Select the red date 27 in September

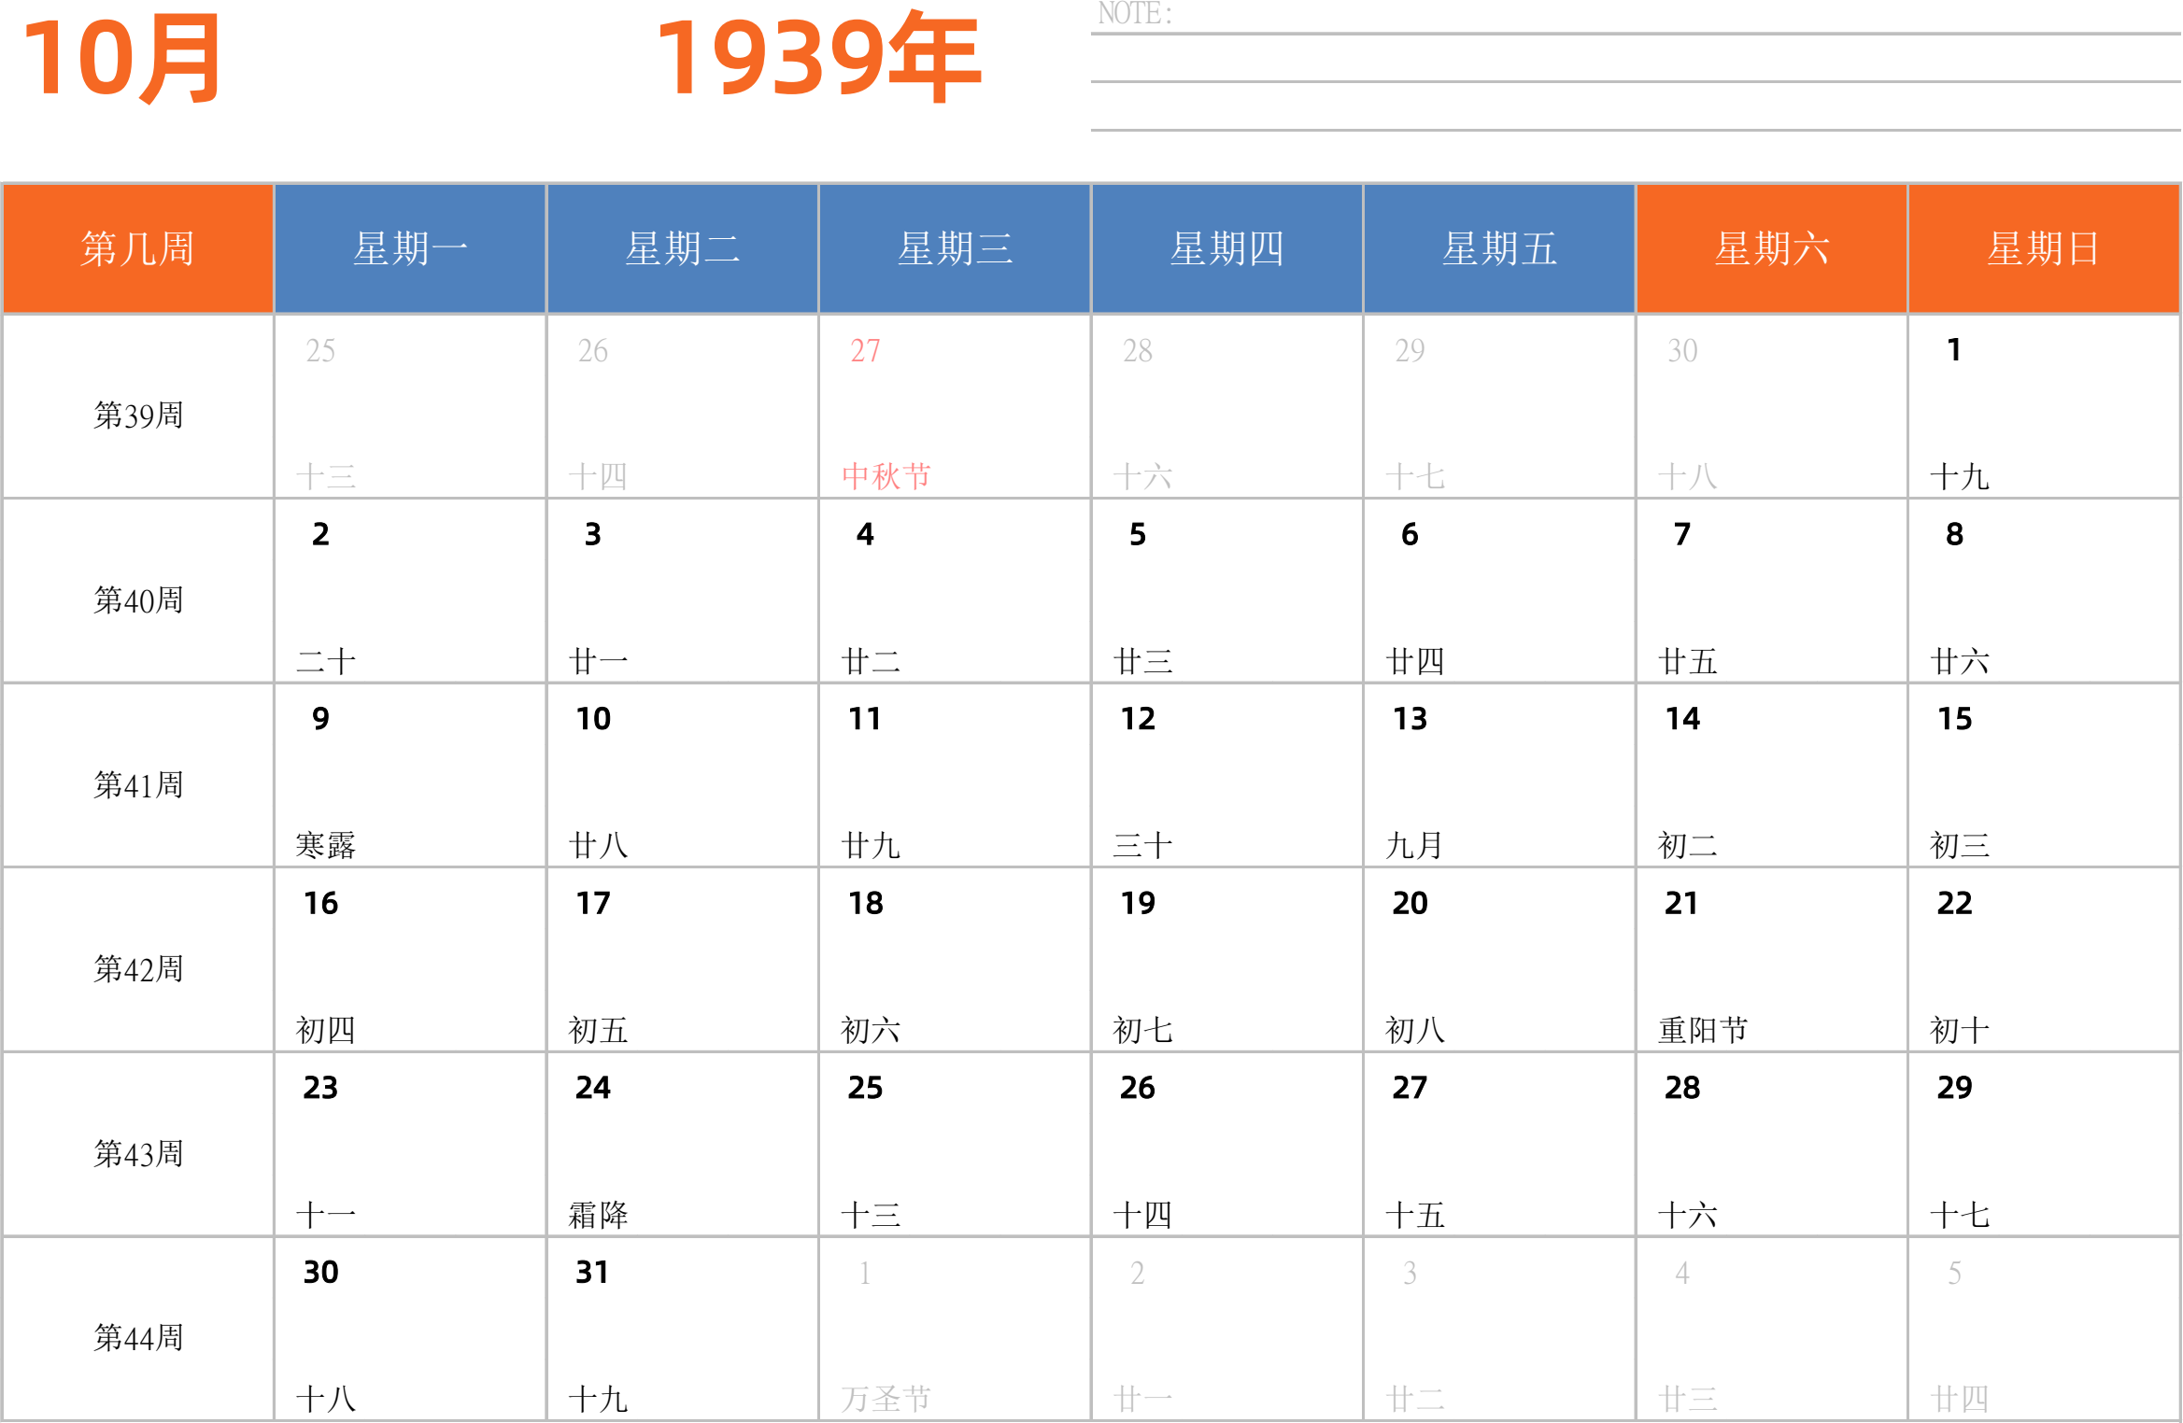(x=865, y=351)
